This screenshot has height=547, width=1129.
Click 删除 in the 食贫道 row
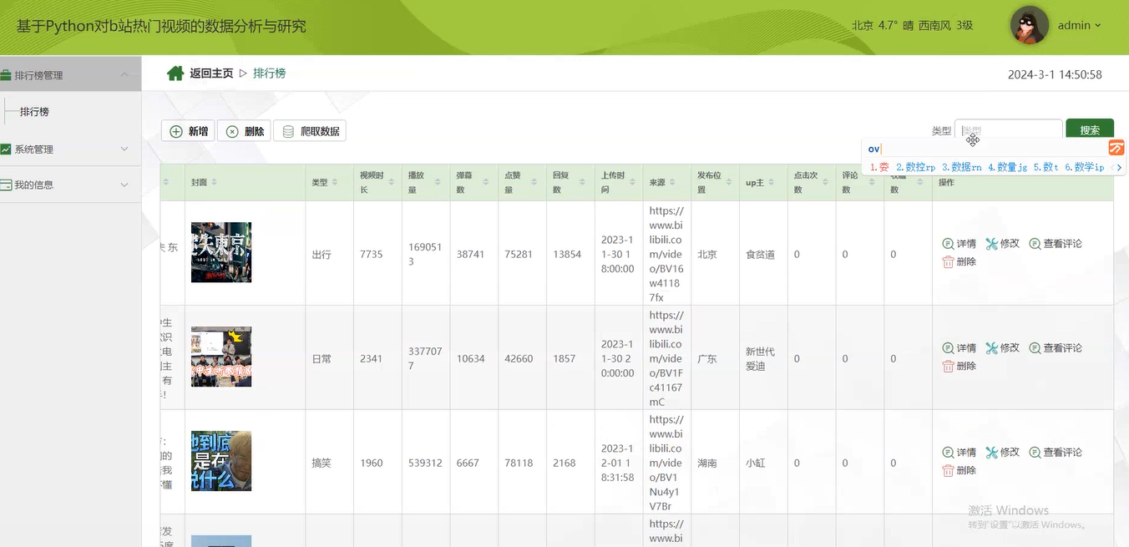[959, 261]
